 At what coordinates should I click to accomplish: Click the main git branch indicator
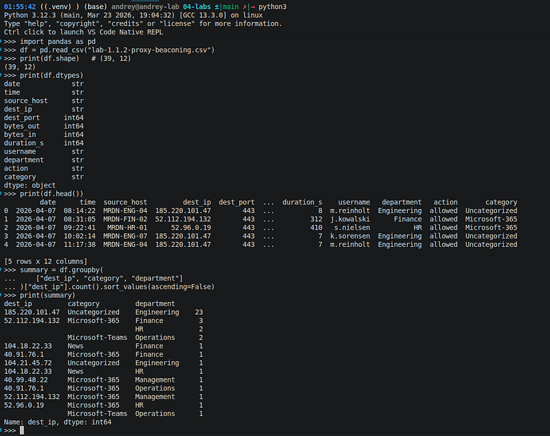[230, 7]
